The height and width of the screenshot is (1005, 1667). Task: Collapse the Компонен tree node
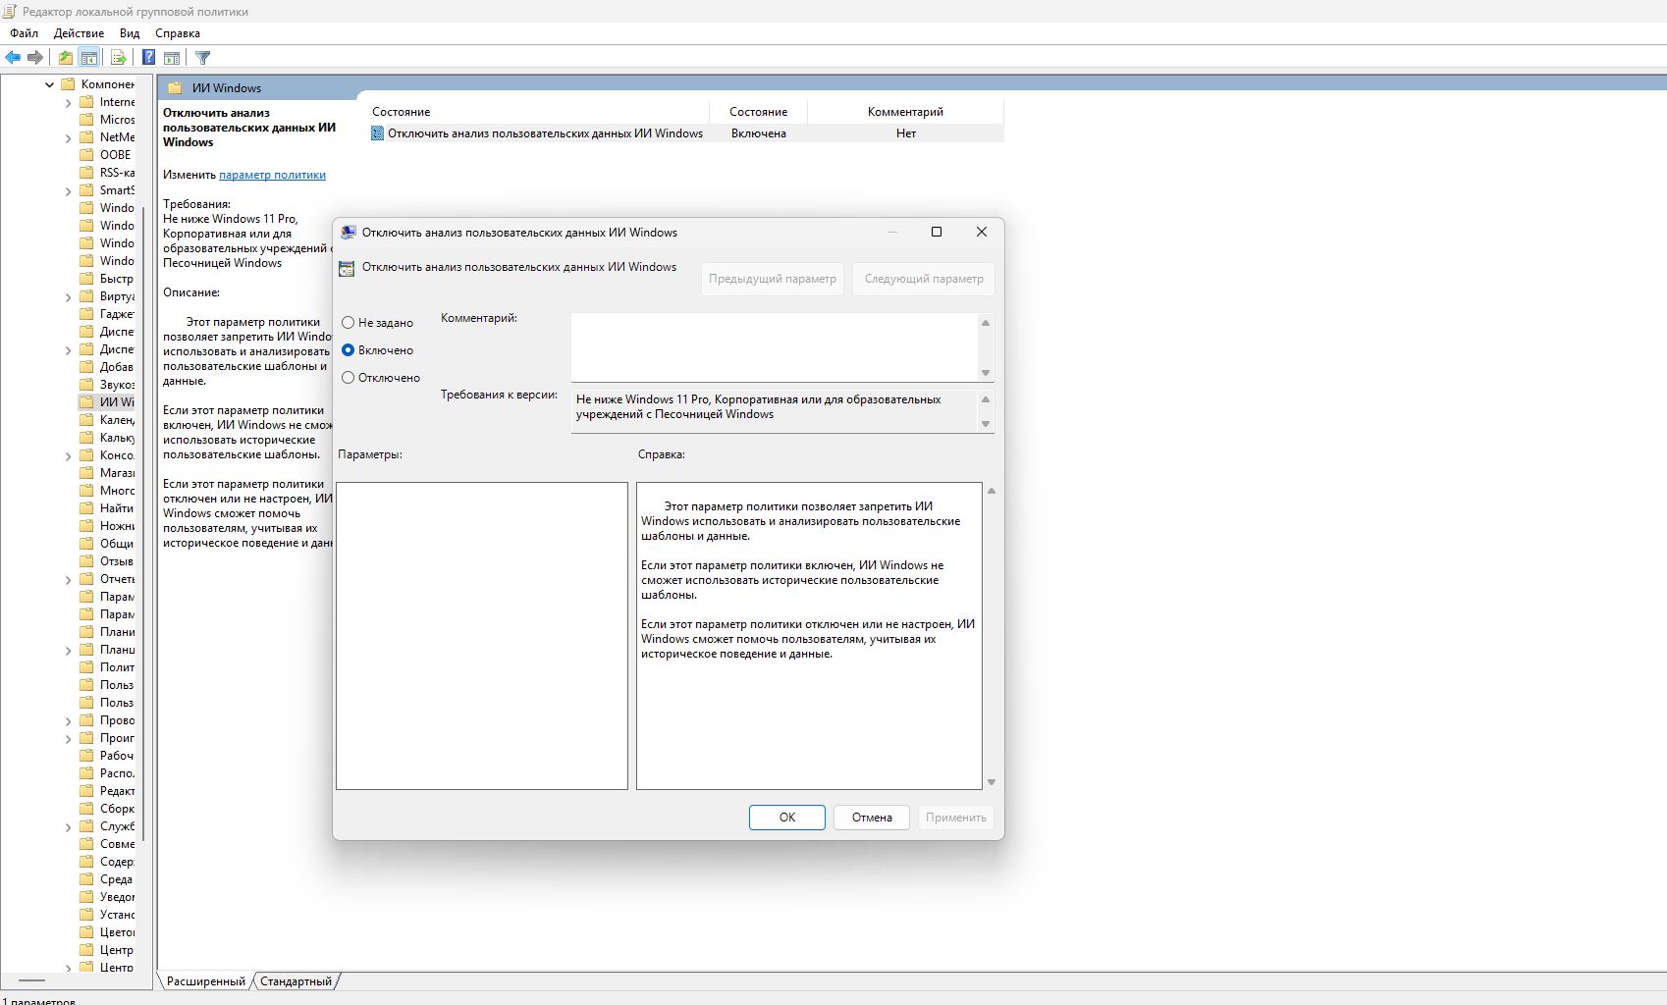[x=50, y=84]
